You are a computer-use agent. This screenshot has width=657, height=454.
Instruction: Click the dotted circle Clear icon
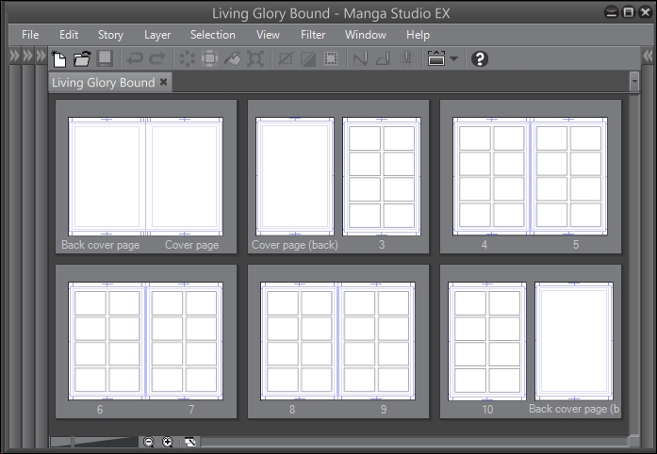(188, 58)
